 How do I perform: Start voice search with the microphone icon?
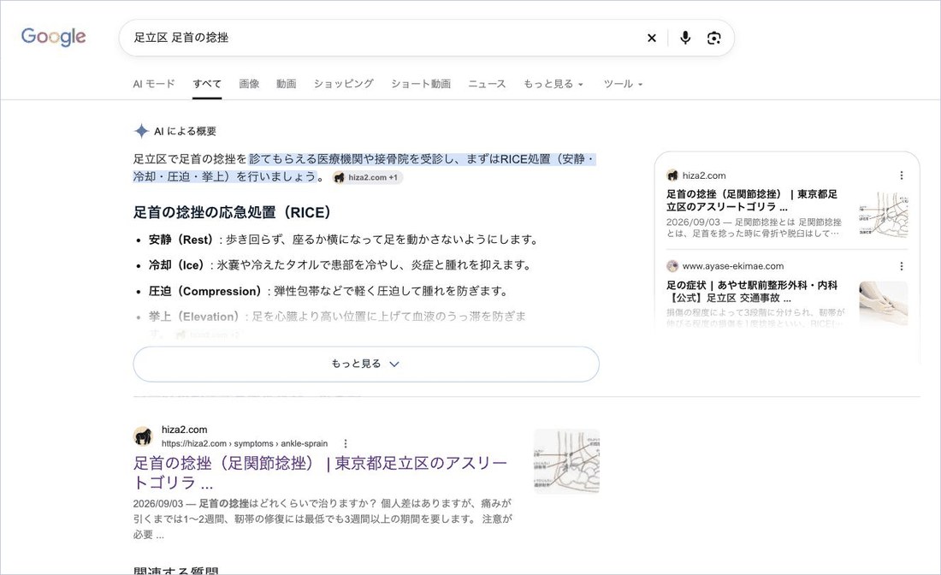click(x=685, y=38)
